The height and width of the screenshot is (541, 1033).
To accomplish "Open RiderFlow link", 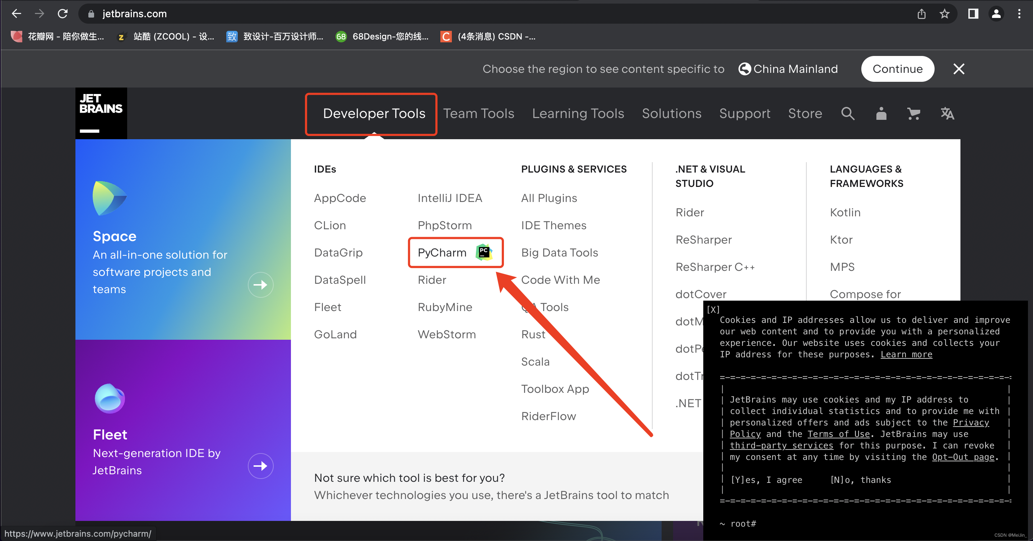I will pos(548,416).
